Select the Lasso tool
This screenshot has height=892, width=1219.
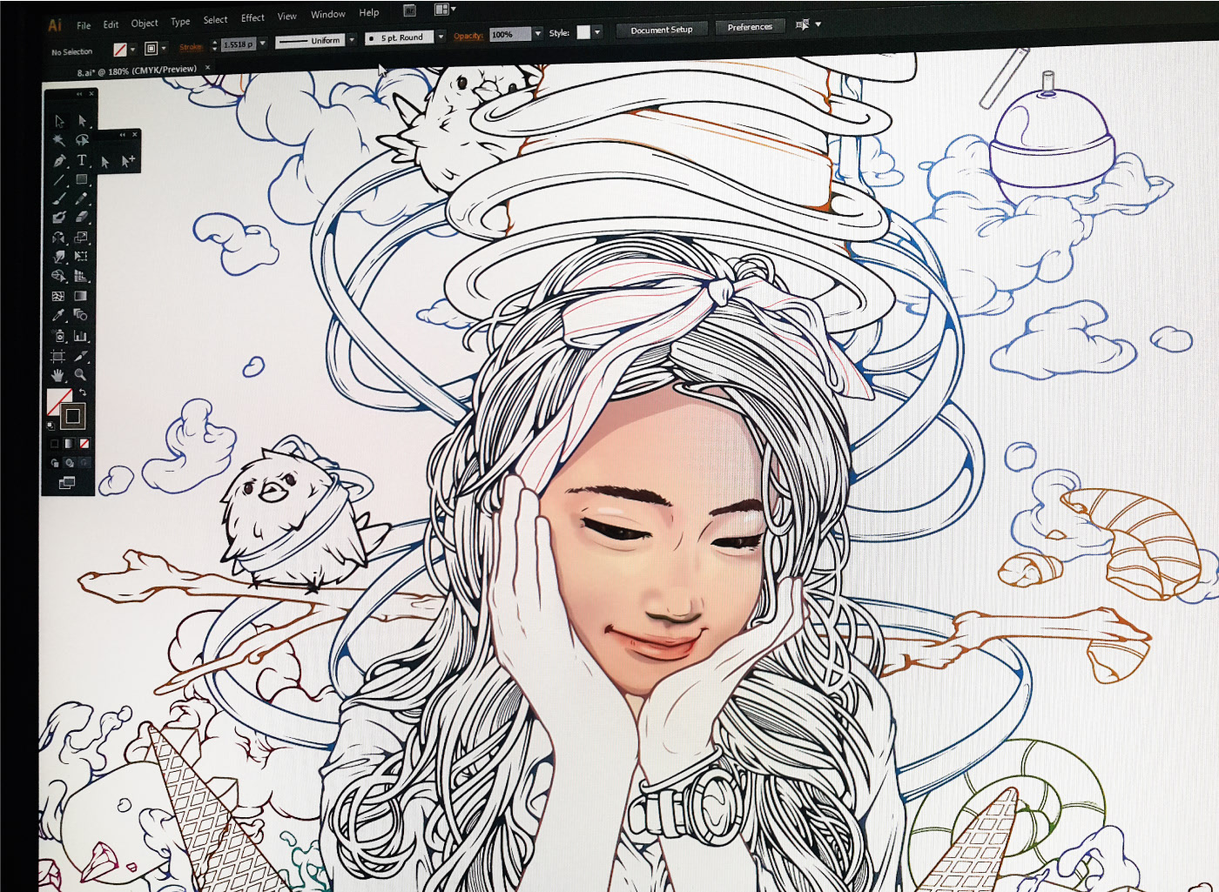pos(82,140)
